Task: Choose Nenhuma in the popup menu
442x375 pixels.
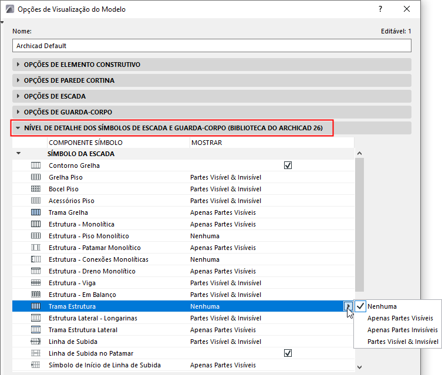Action: pos(382,306)
